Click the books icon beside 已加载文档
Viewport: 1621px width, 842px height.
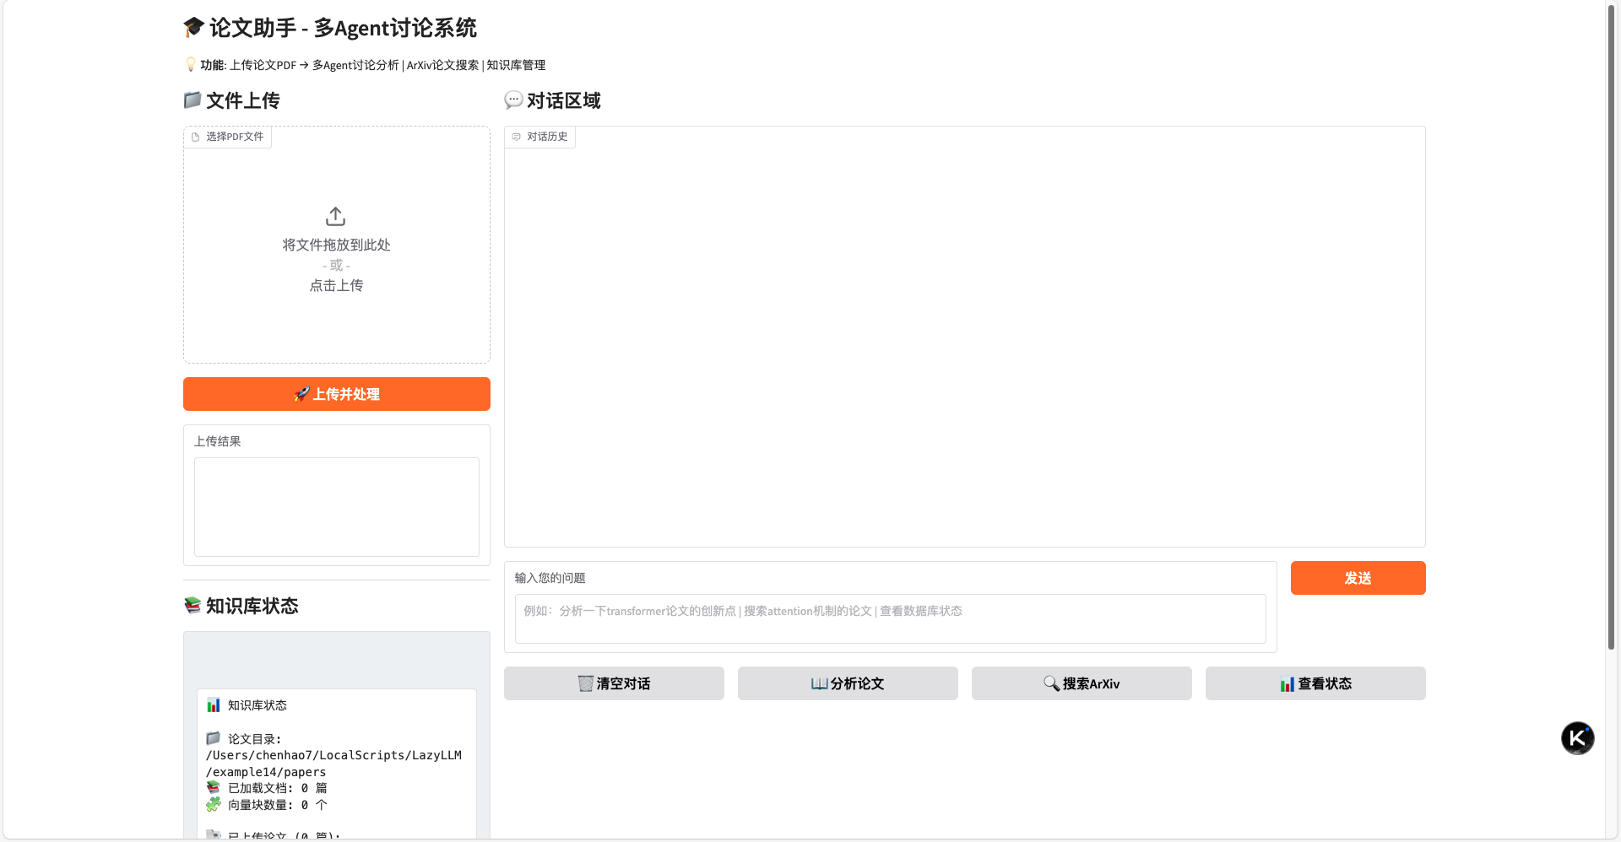point(214,787)
